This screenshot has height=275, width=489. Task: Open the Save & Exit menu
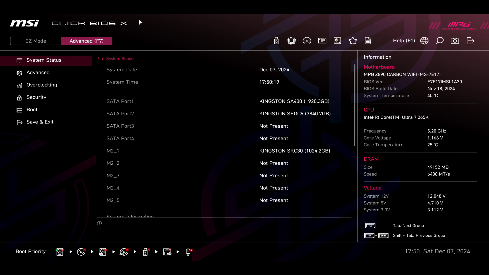[40, 122]
